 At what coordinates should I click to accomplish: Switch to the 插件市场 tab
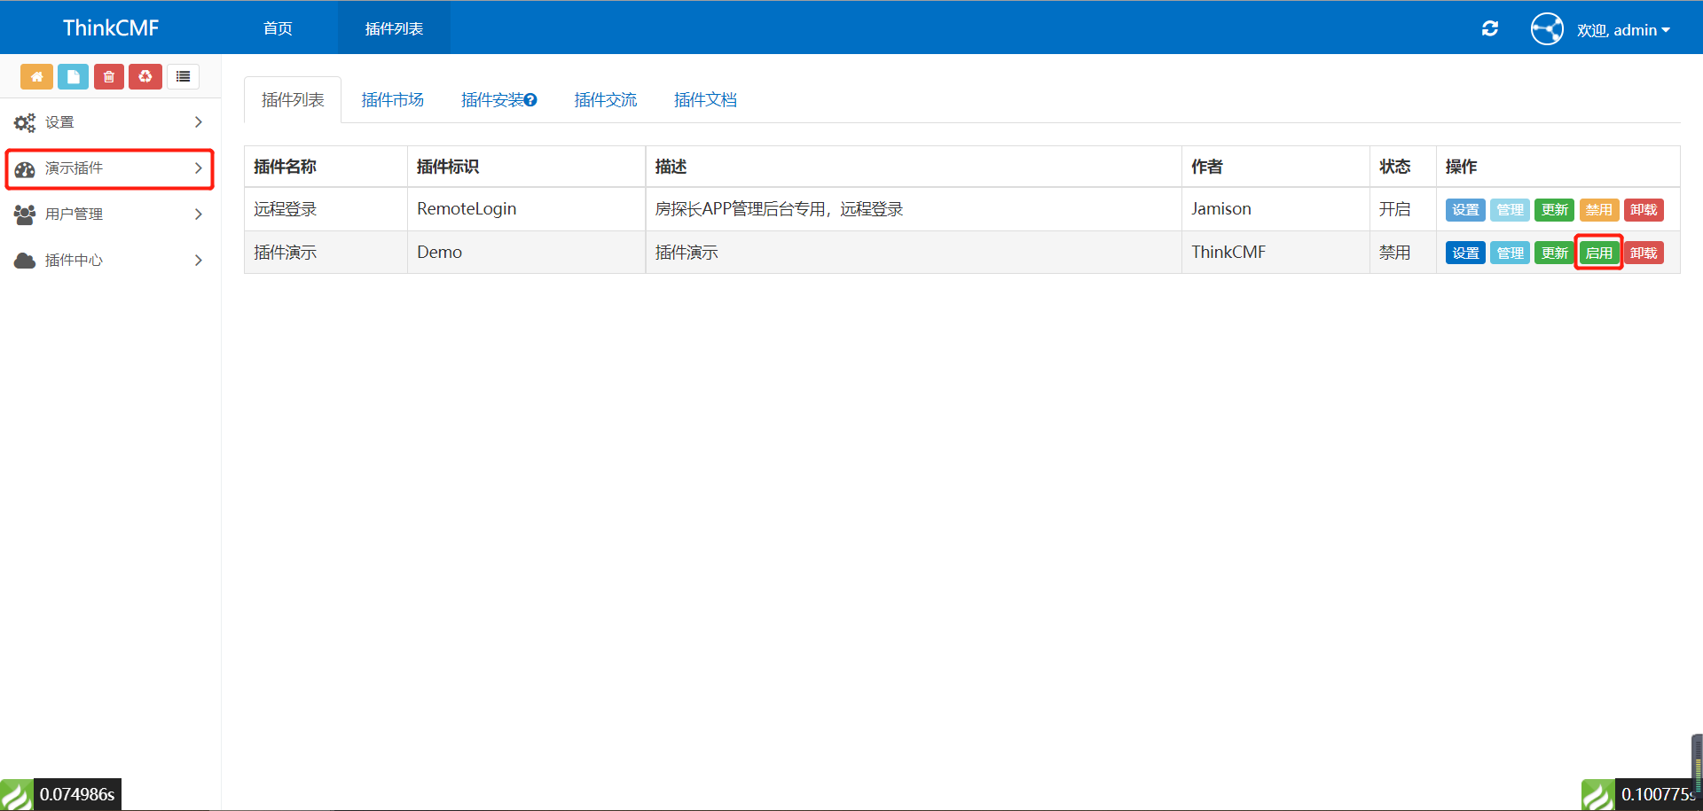(393, 99)
